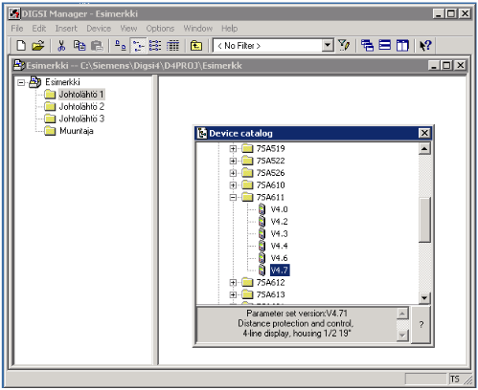
Task: Expand the 7SA526 device folder
Action: [x=233, y=173]
